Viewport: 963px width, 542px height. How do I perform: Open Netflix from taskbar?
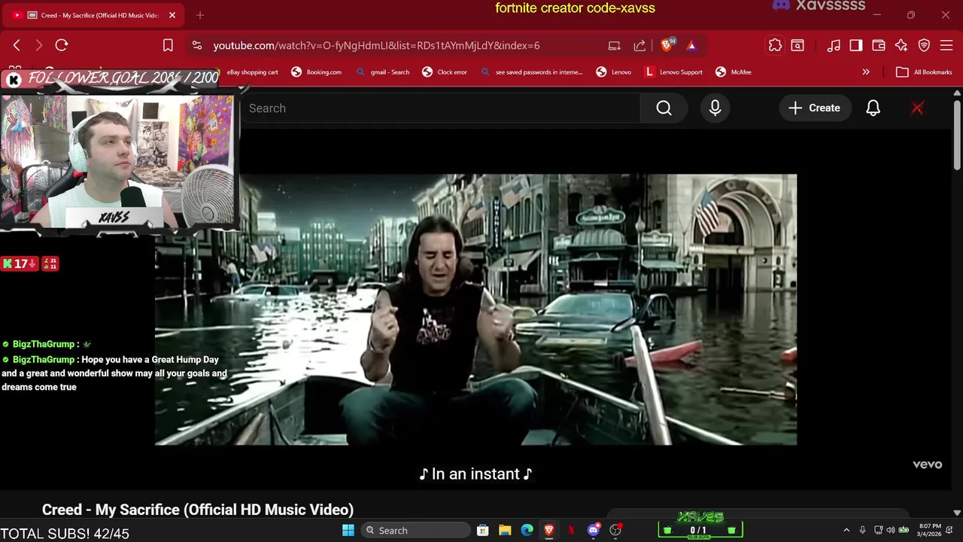coord(571,530)
